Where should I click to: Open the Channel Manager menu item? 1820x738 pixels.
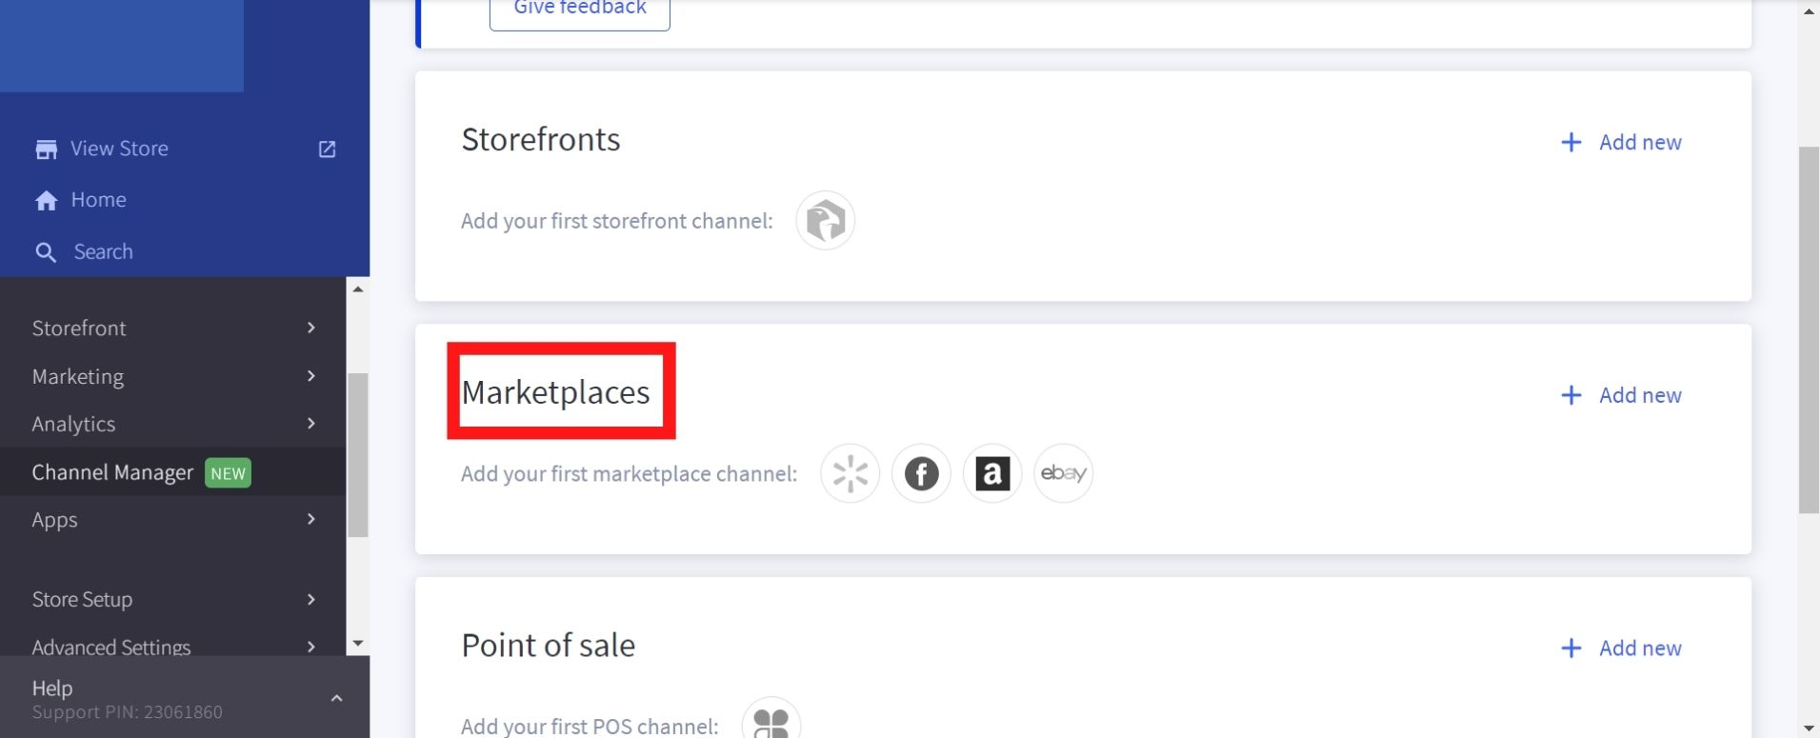(x=112, y=472)
